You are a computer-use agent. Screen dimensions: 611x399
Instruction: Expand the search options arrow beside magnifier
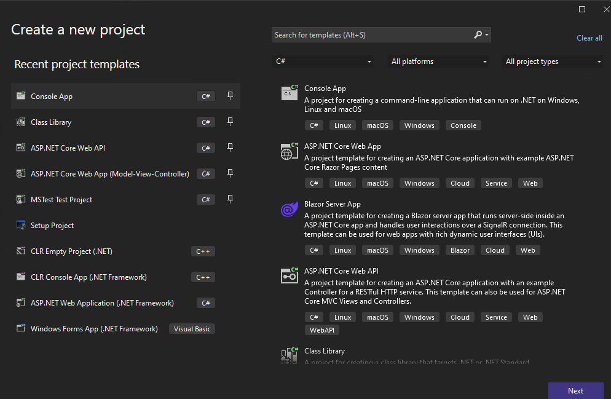[487, 34]
